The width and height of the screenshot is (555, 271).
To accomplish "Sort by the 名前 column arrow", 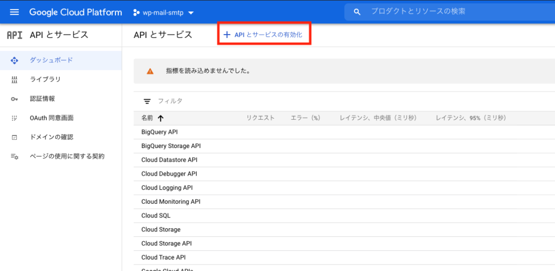I will click(160, 118).
